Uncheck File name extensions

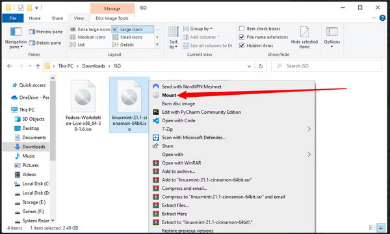[242, 37]
